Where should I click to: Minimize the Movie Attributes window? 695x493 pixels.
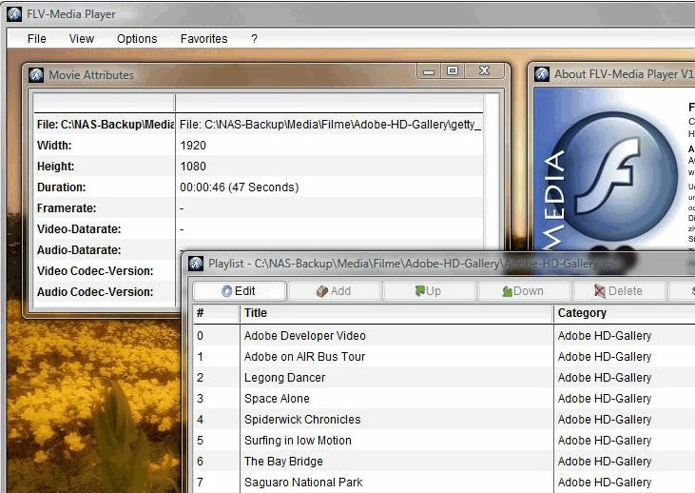(429, 71)
